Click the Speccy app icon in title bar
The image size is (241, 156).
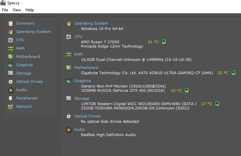click(3, 3)
